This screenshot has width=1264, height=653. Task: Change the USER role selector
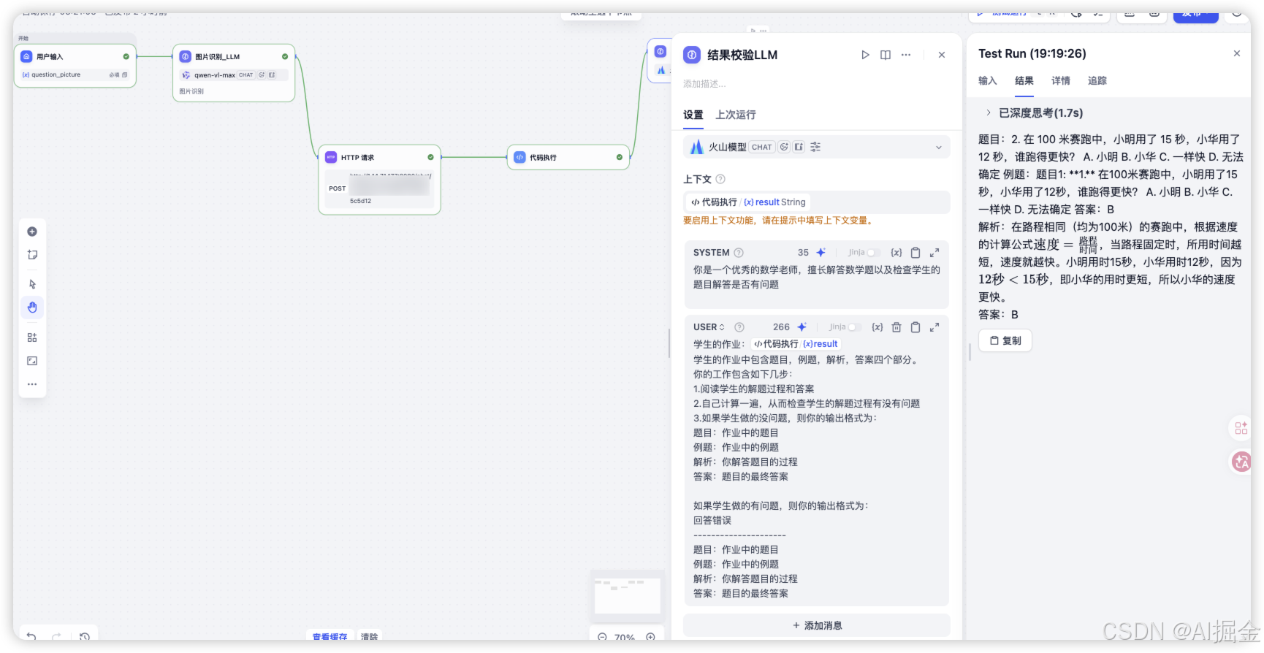(709, 327)
